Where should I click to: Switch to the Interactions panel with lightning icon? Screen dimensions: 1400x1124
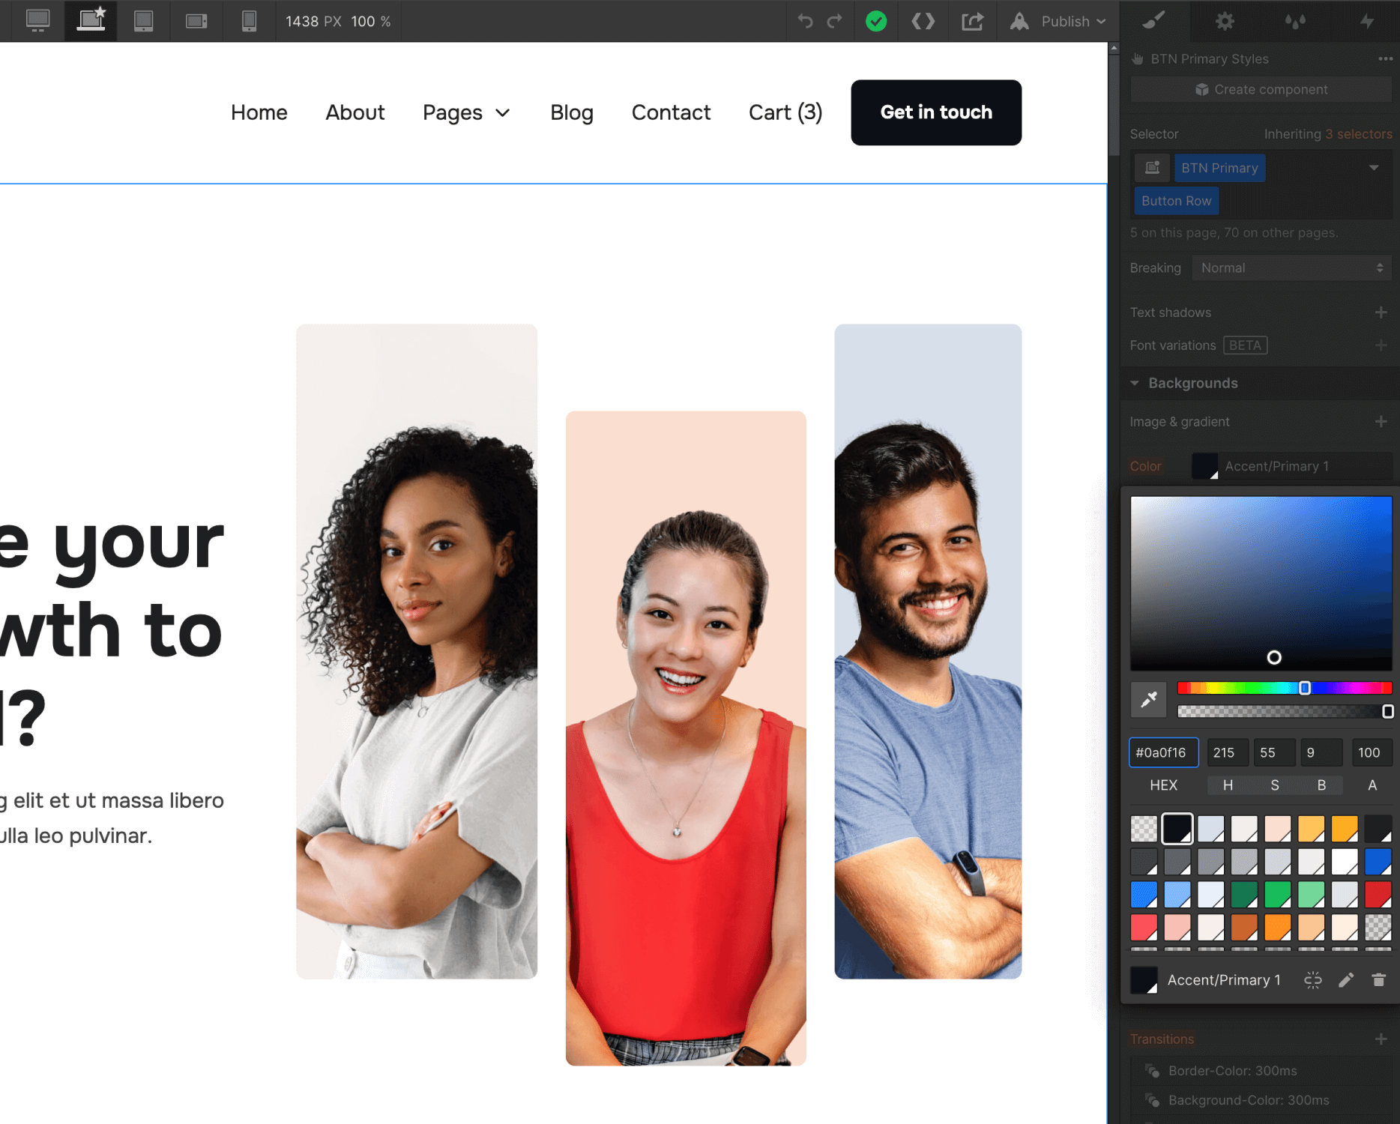1366,21
